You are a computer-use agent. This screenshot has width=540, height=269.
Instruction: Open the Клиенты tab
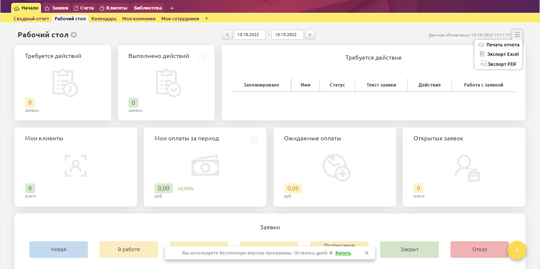pos(114,8)
